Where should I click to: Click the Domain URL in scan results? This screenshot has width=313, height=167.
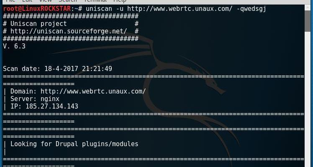(93, 91)
